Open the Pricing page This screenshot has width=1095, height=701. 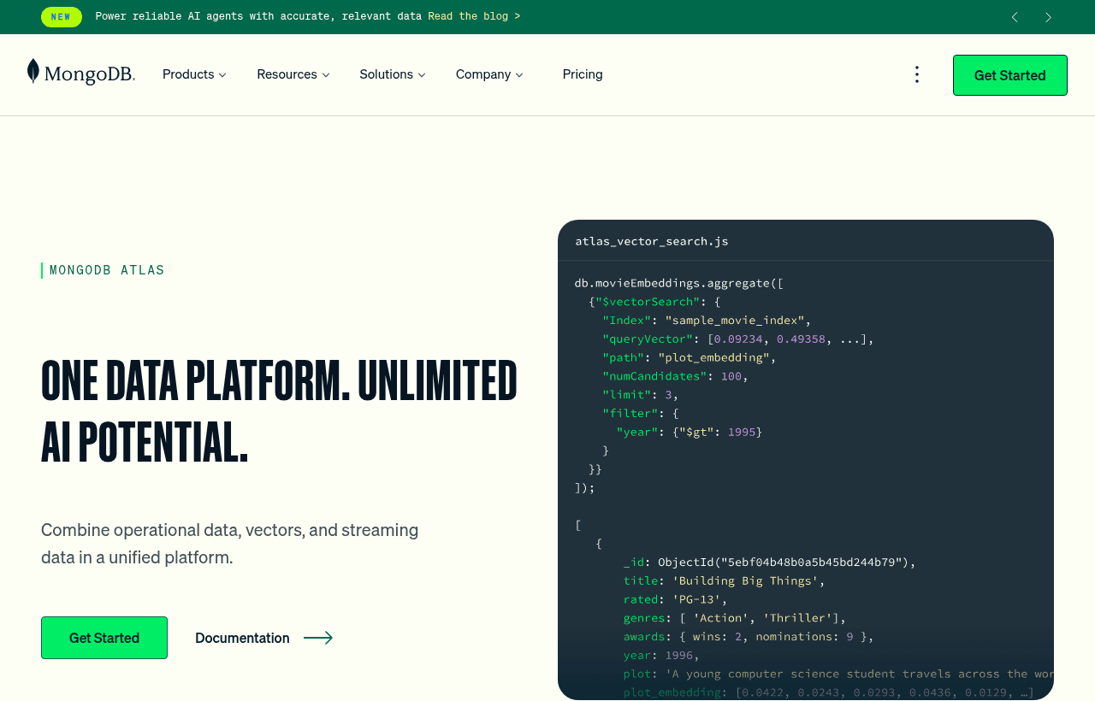pos(583,74)
